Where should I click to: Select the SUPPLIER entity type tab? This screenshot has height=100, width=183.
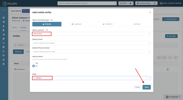coord(137,24)
